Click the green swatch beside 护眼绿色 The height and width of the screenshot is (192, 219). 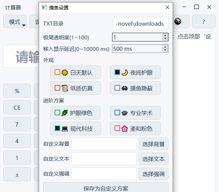[x=57, y=113]
